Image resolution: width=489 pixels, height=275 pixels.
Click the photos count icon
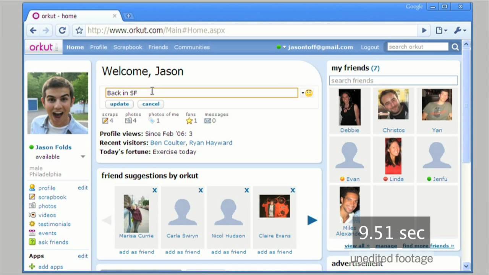[128, 121]
